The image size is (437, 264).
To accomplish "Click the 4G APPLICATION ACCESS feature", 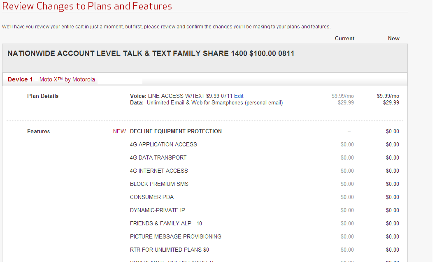I will [x=163, y=145].
